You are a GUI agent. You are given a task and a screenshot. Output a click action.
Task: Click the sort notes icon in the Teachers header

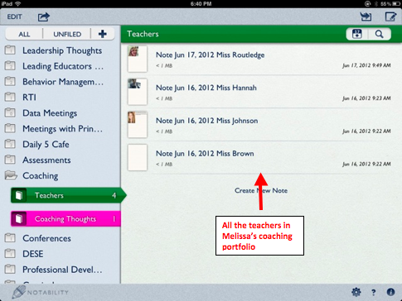357,34
